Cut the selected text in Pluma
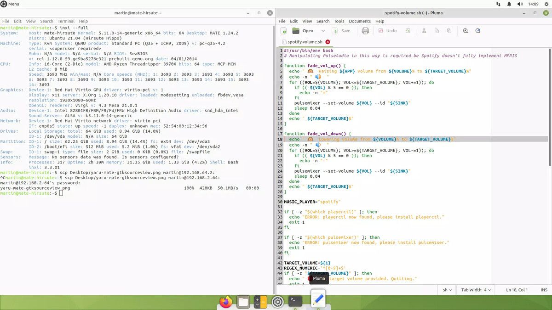 click(425, 31)
